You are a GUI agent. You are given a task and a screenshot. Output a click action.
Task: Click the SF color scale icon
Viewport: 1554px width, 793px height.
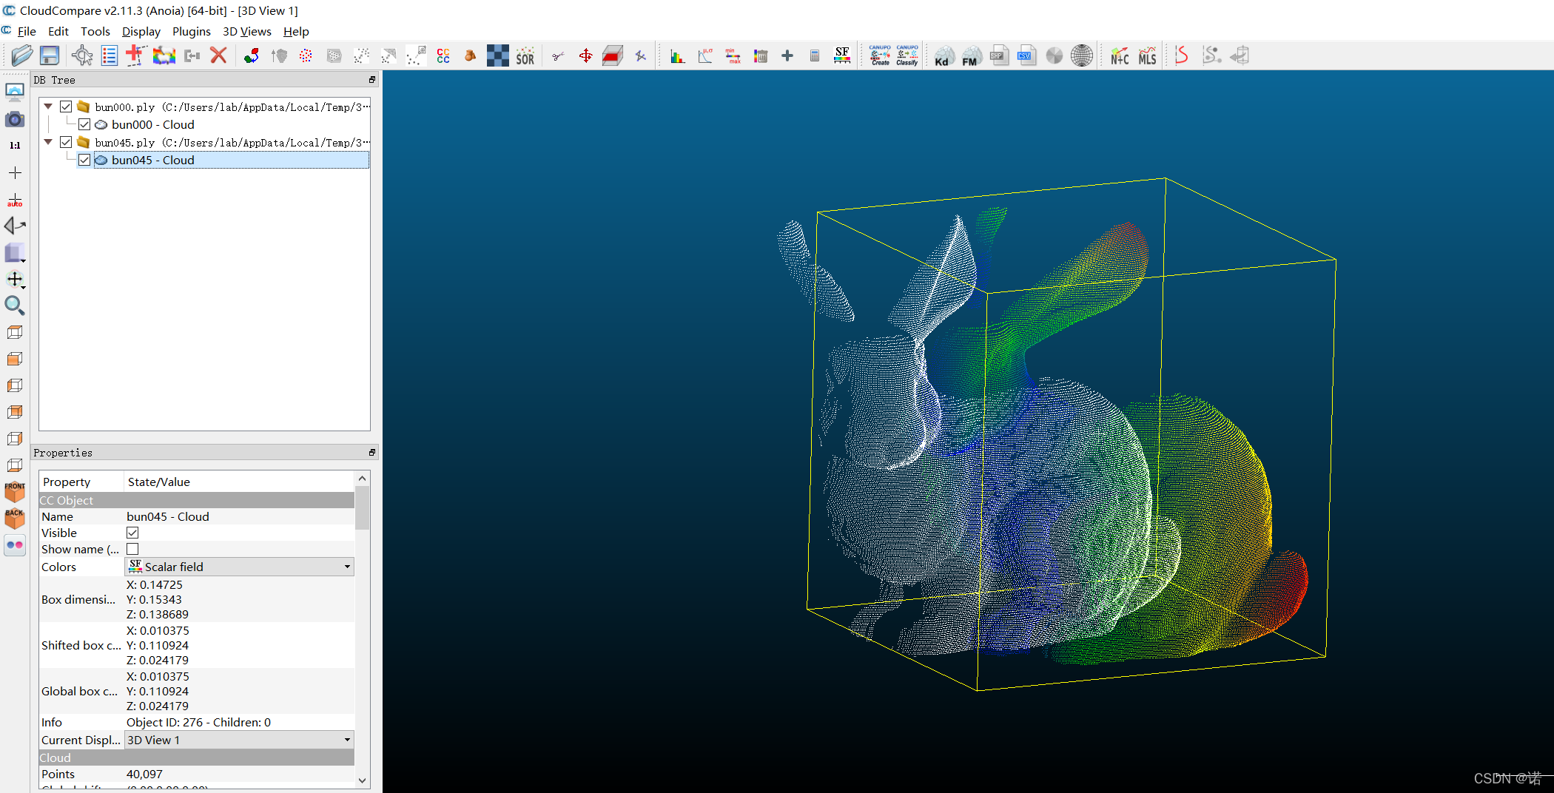tap(842, 55)
